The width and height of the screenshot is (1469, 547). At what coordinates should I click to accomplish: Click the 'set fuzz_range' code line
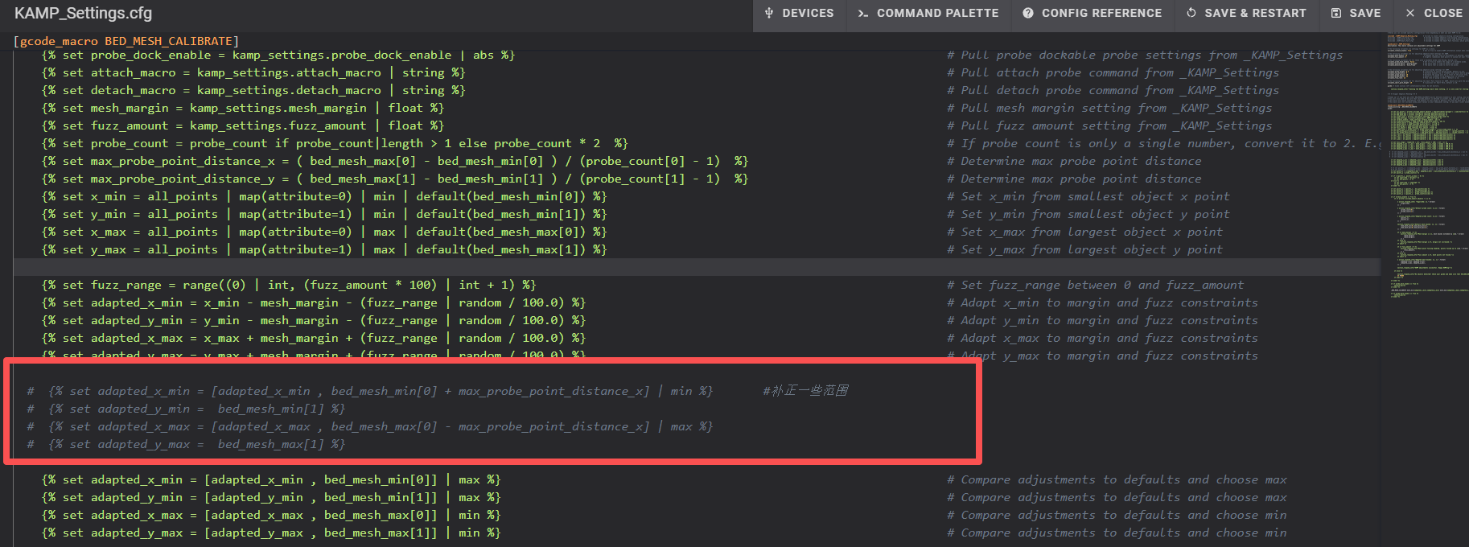click(x=288, y=285)
